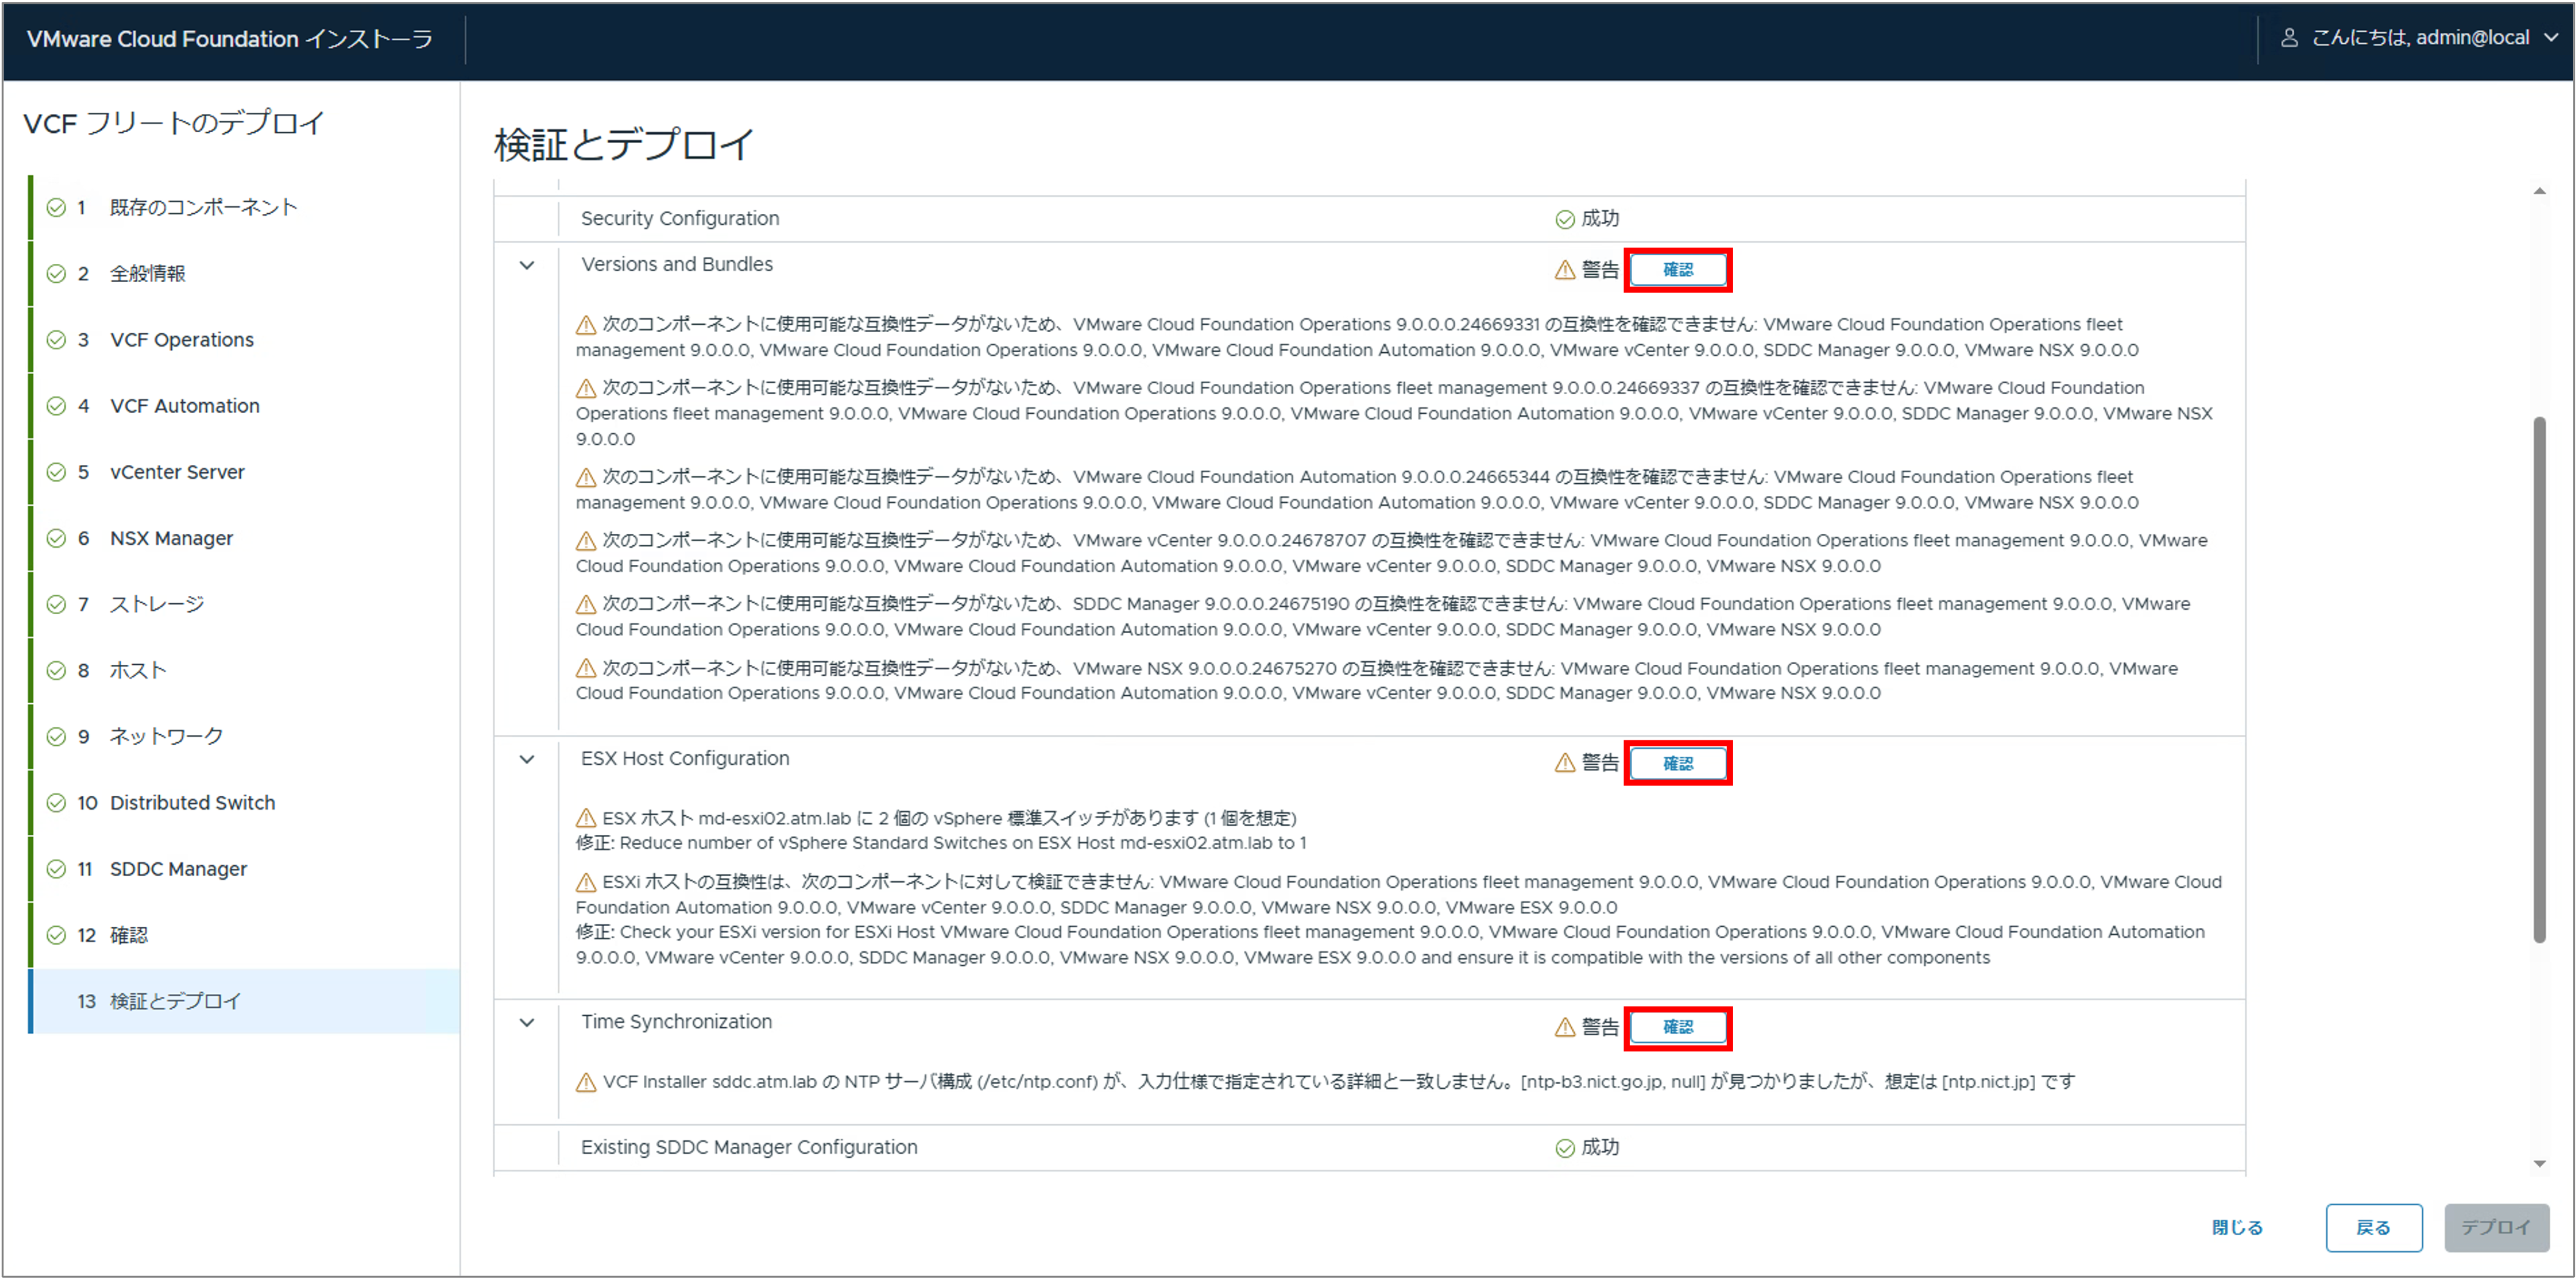The width and height of the screenshot is (2576, 1279).
Task: Click green check icon beside ストレージ
Action: [56, 603]
